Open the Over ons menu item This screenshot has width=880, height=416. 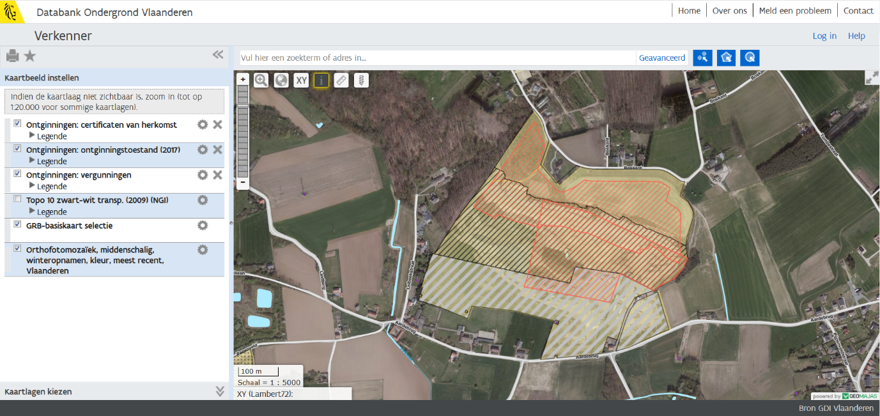pyautogui.click(x=729, y=11)
